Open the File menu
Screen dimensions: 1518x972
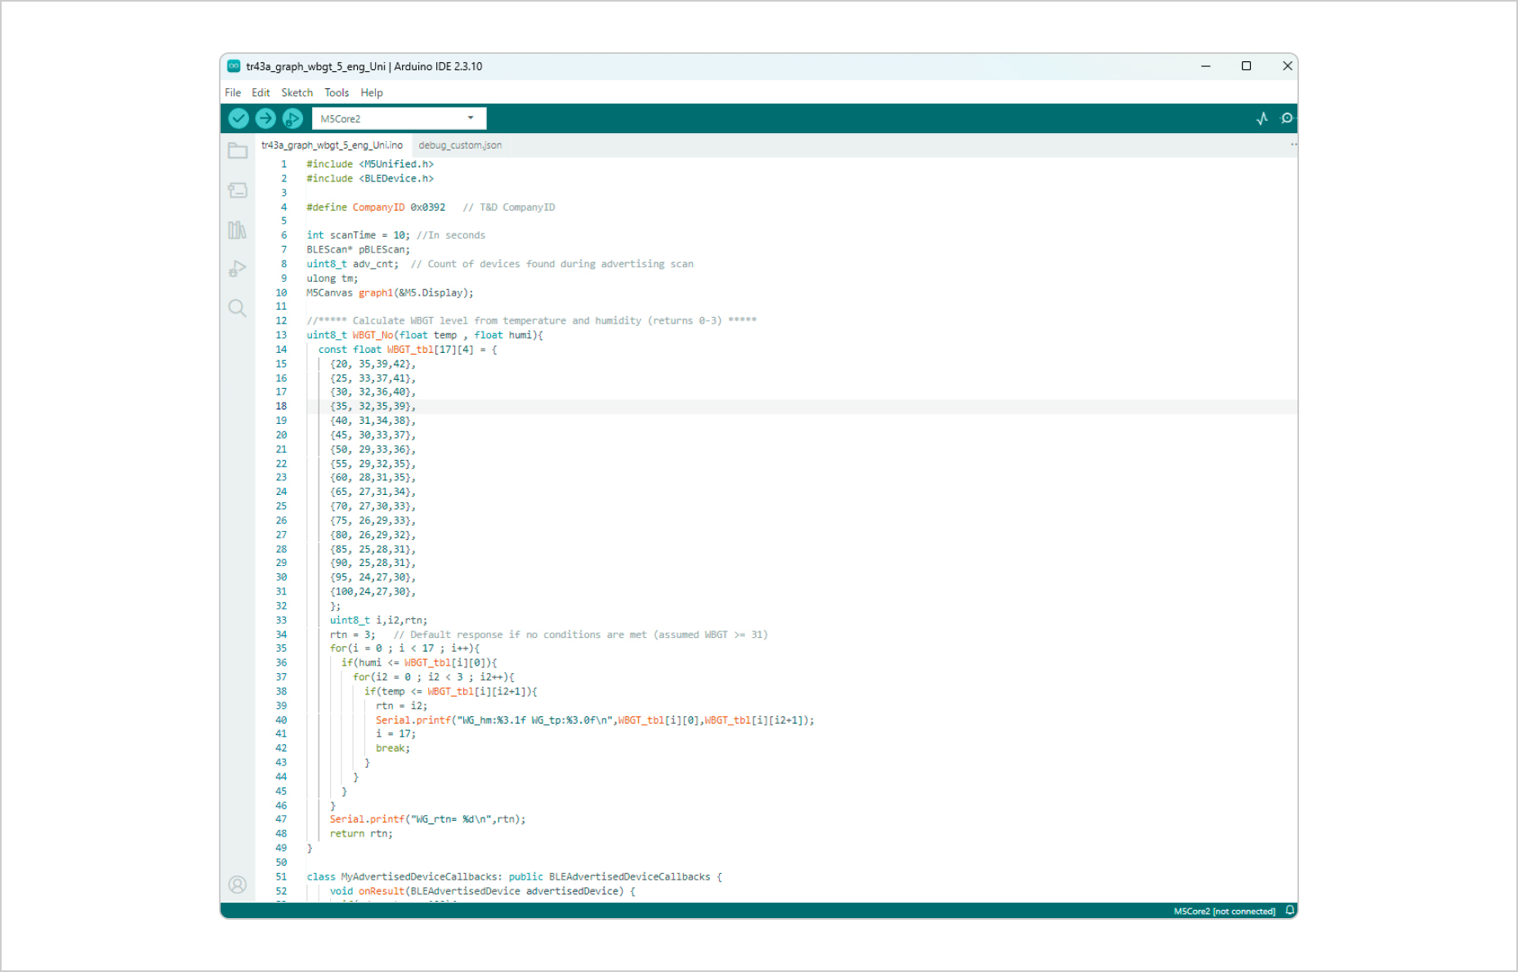point(233,92)
